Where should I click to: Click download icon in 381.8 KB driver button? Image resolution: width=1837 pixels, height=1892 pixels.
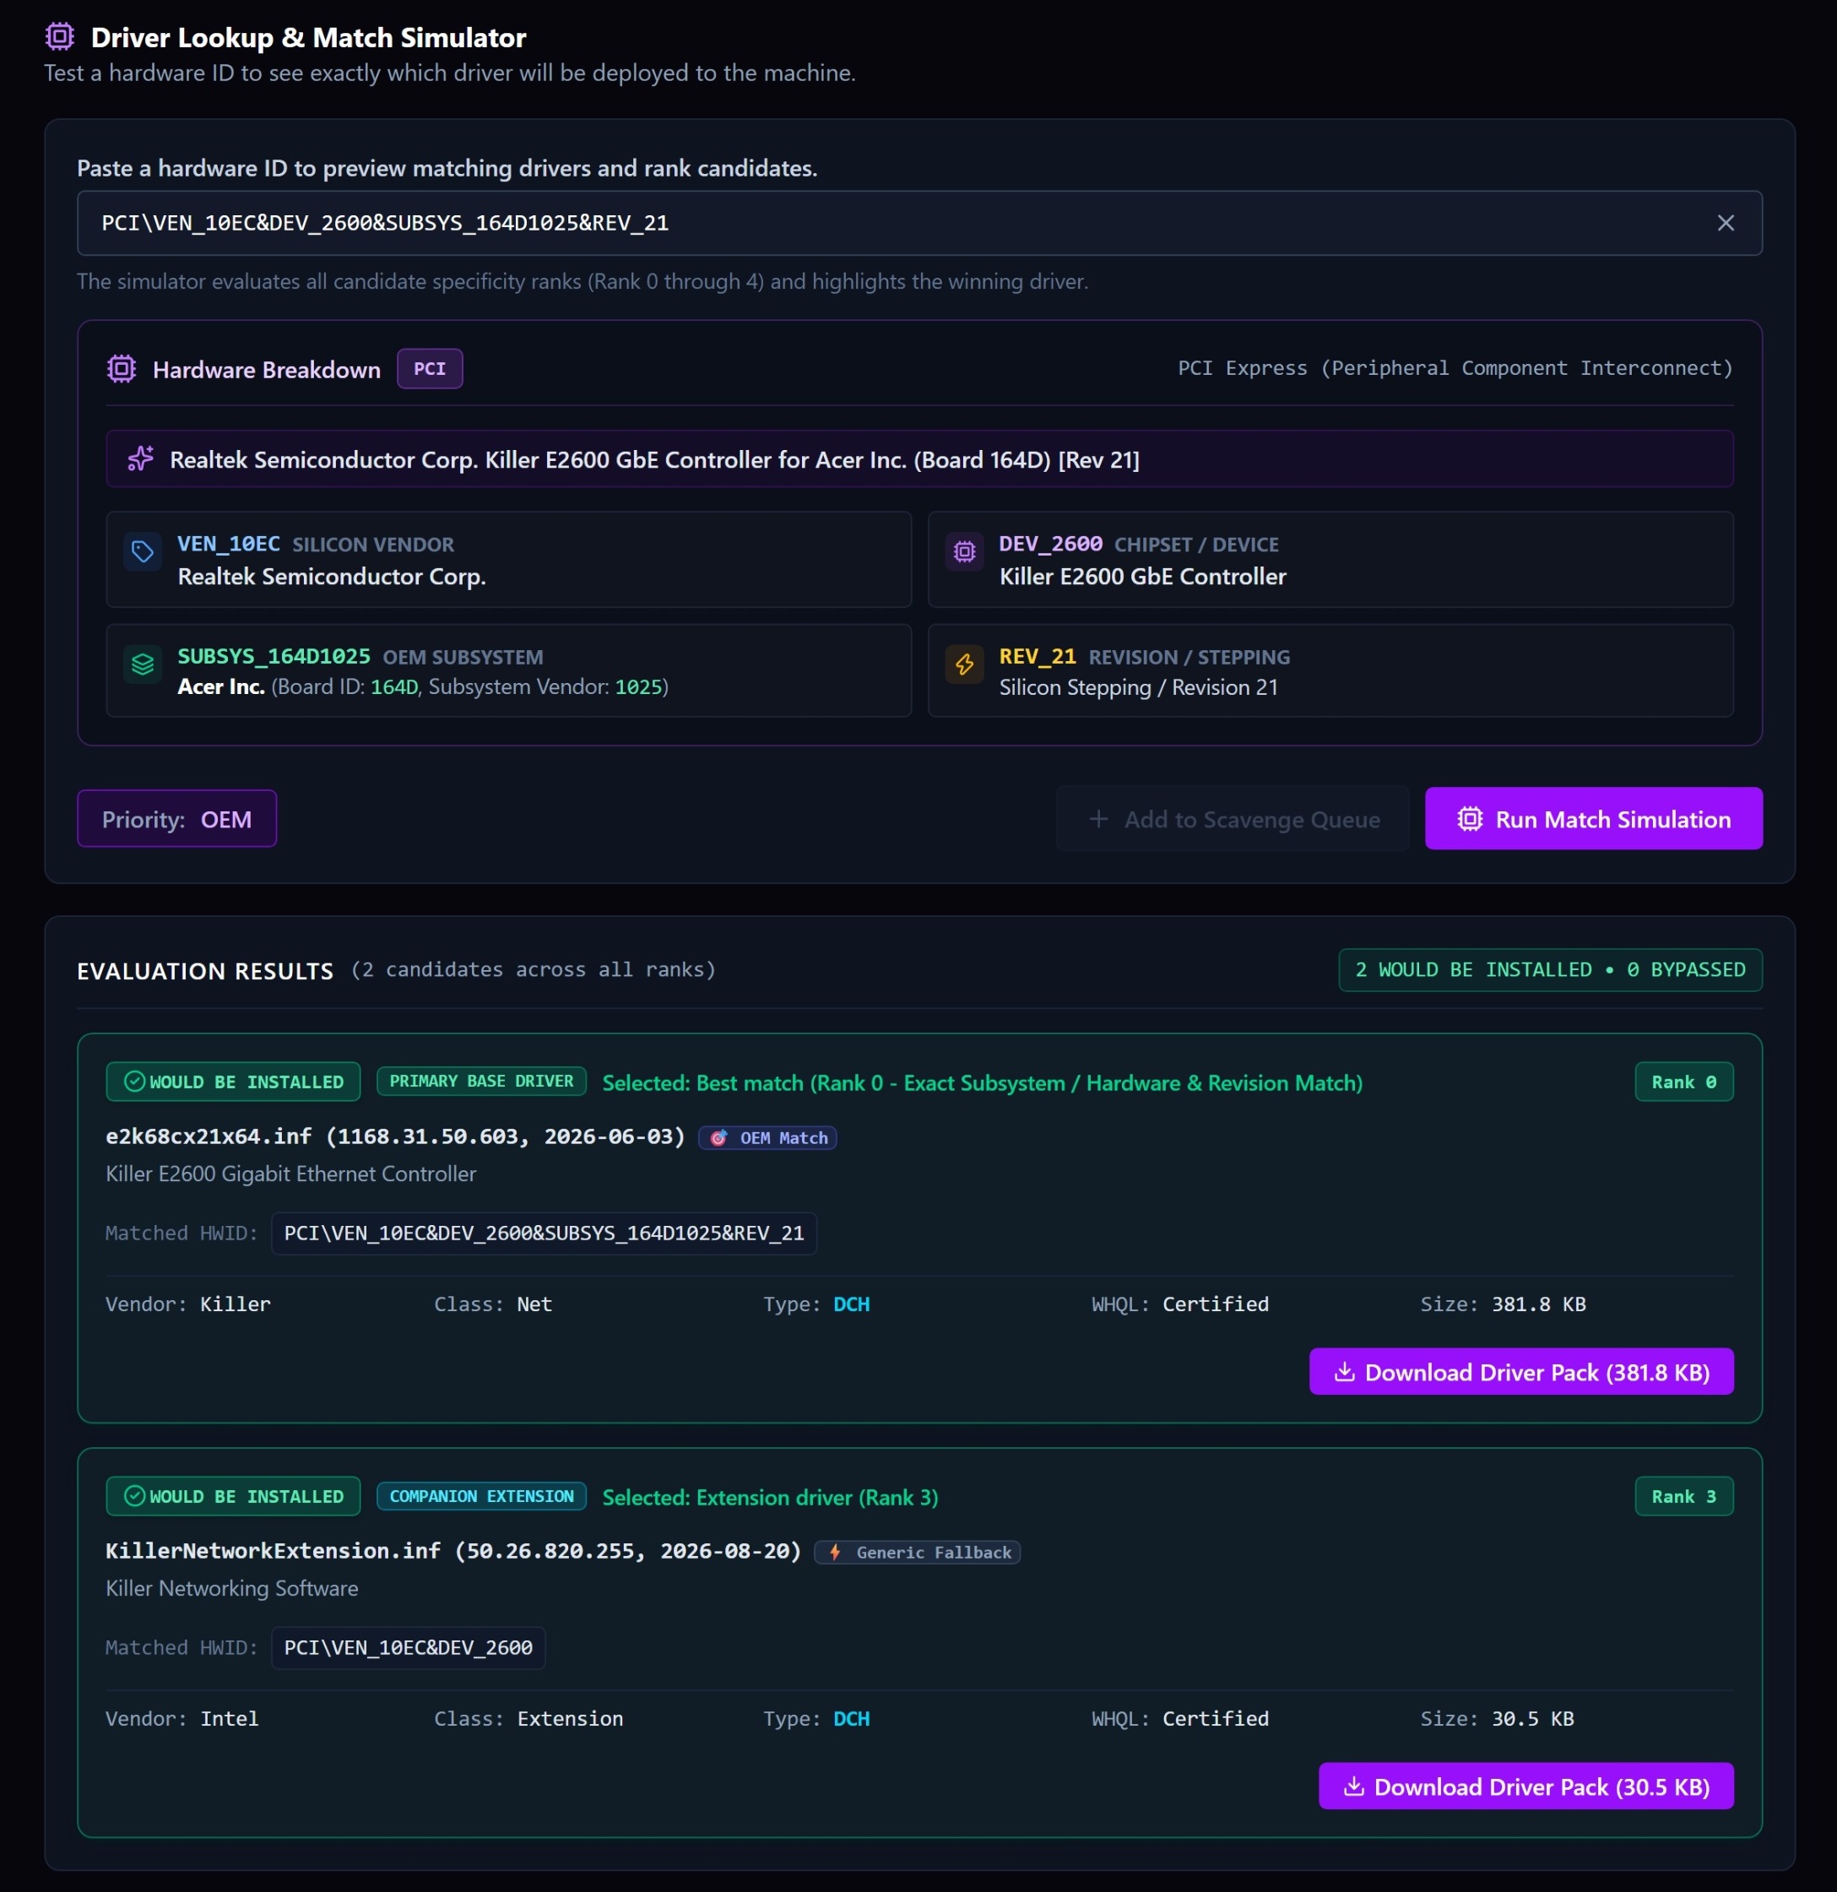tap(1344, 1372)
